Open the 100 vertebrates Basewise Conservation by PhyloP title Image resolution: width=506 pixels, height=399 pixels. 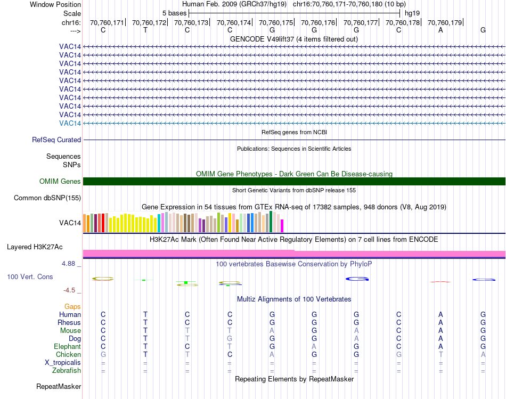[294, 264]
